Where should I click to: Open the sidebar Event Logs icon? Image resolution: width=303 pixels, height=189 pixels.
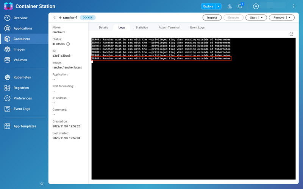(x=7, y=109)
